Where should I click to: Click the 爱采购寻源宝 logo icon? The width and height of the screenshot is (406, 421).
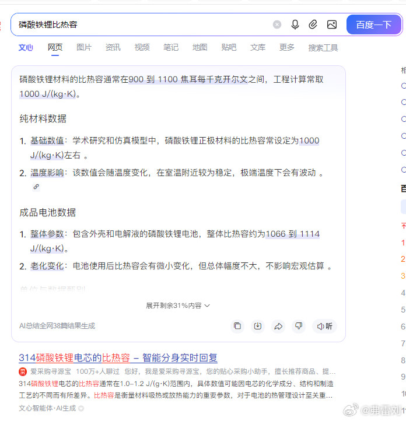23,371
